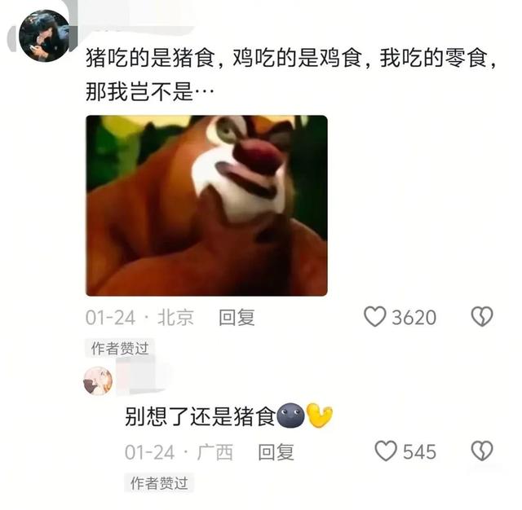Screen dimensions: 522x510
Task: Tap the 3620 like count
Action: [x=414, y=317]
